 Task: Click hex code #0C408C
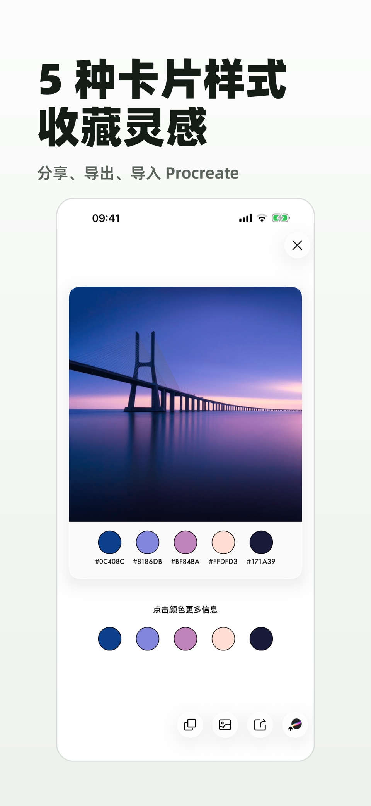coord(110,561)
